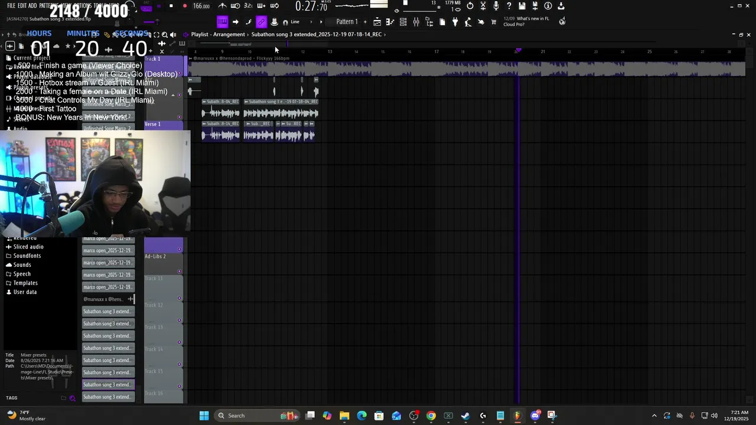Select the '@marvuxx x @hens..' clip in picker

(x=109, y=299)
